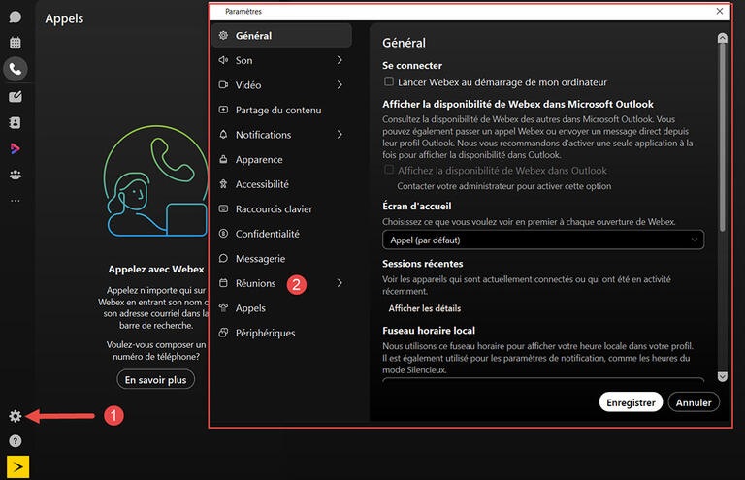This screenshot has height=480, width=745.
Task: Open the Teams group icon in sidebar
Action: click(x=15, y=175)
